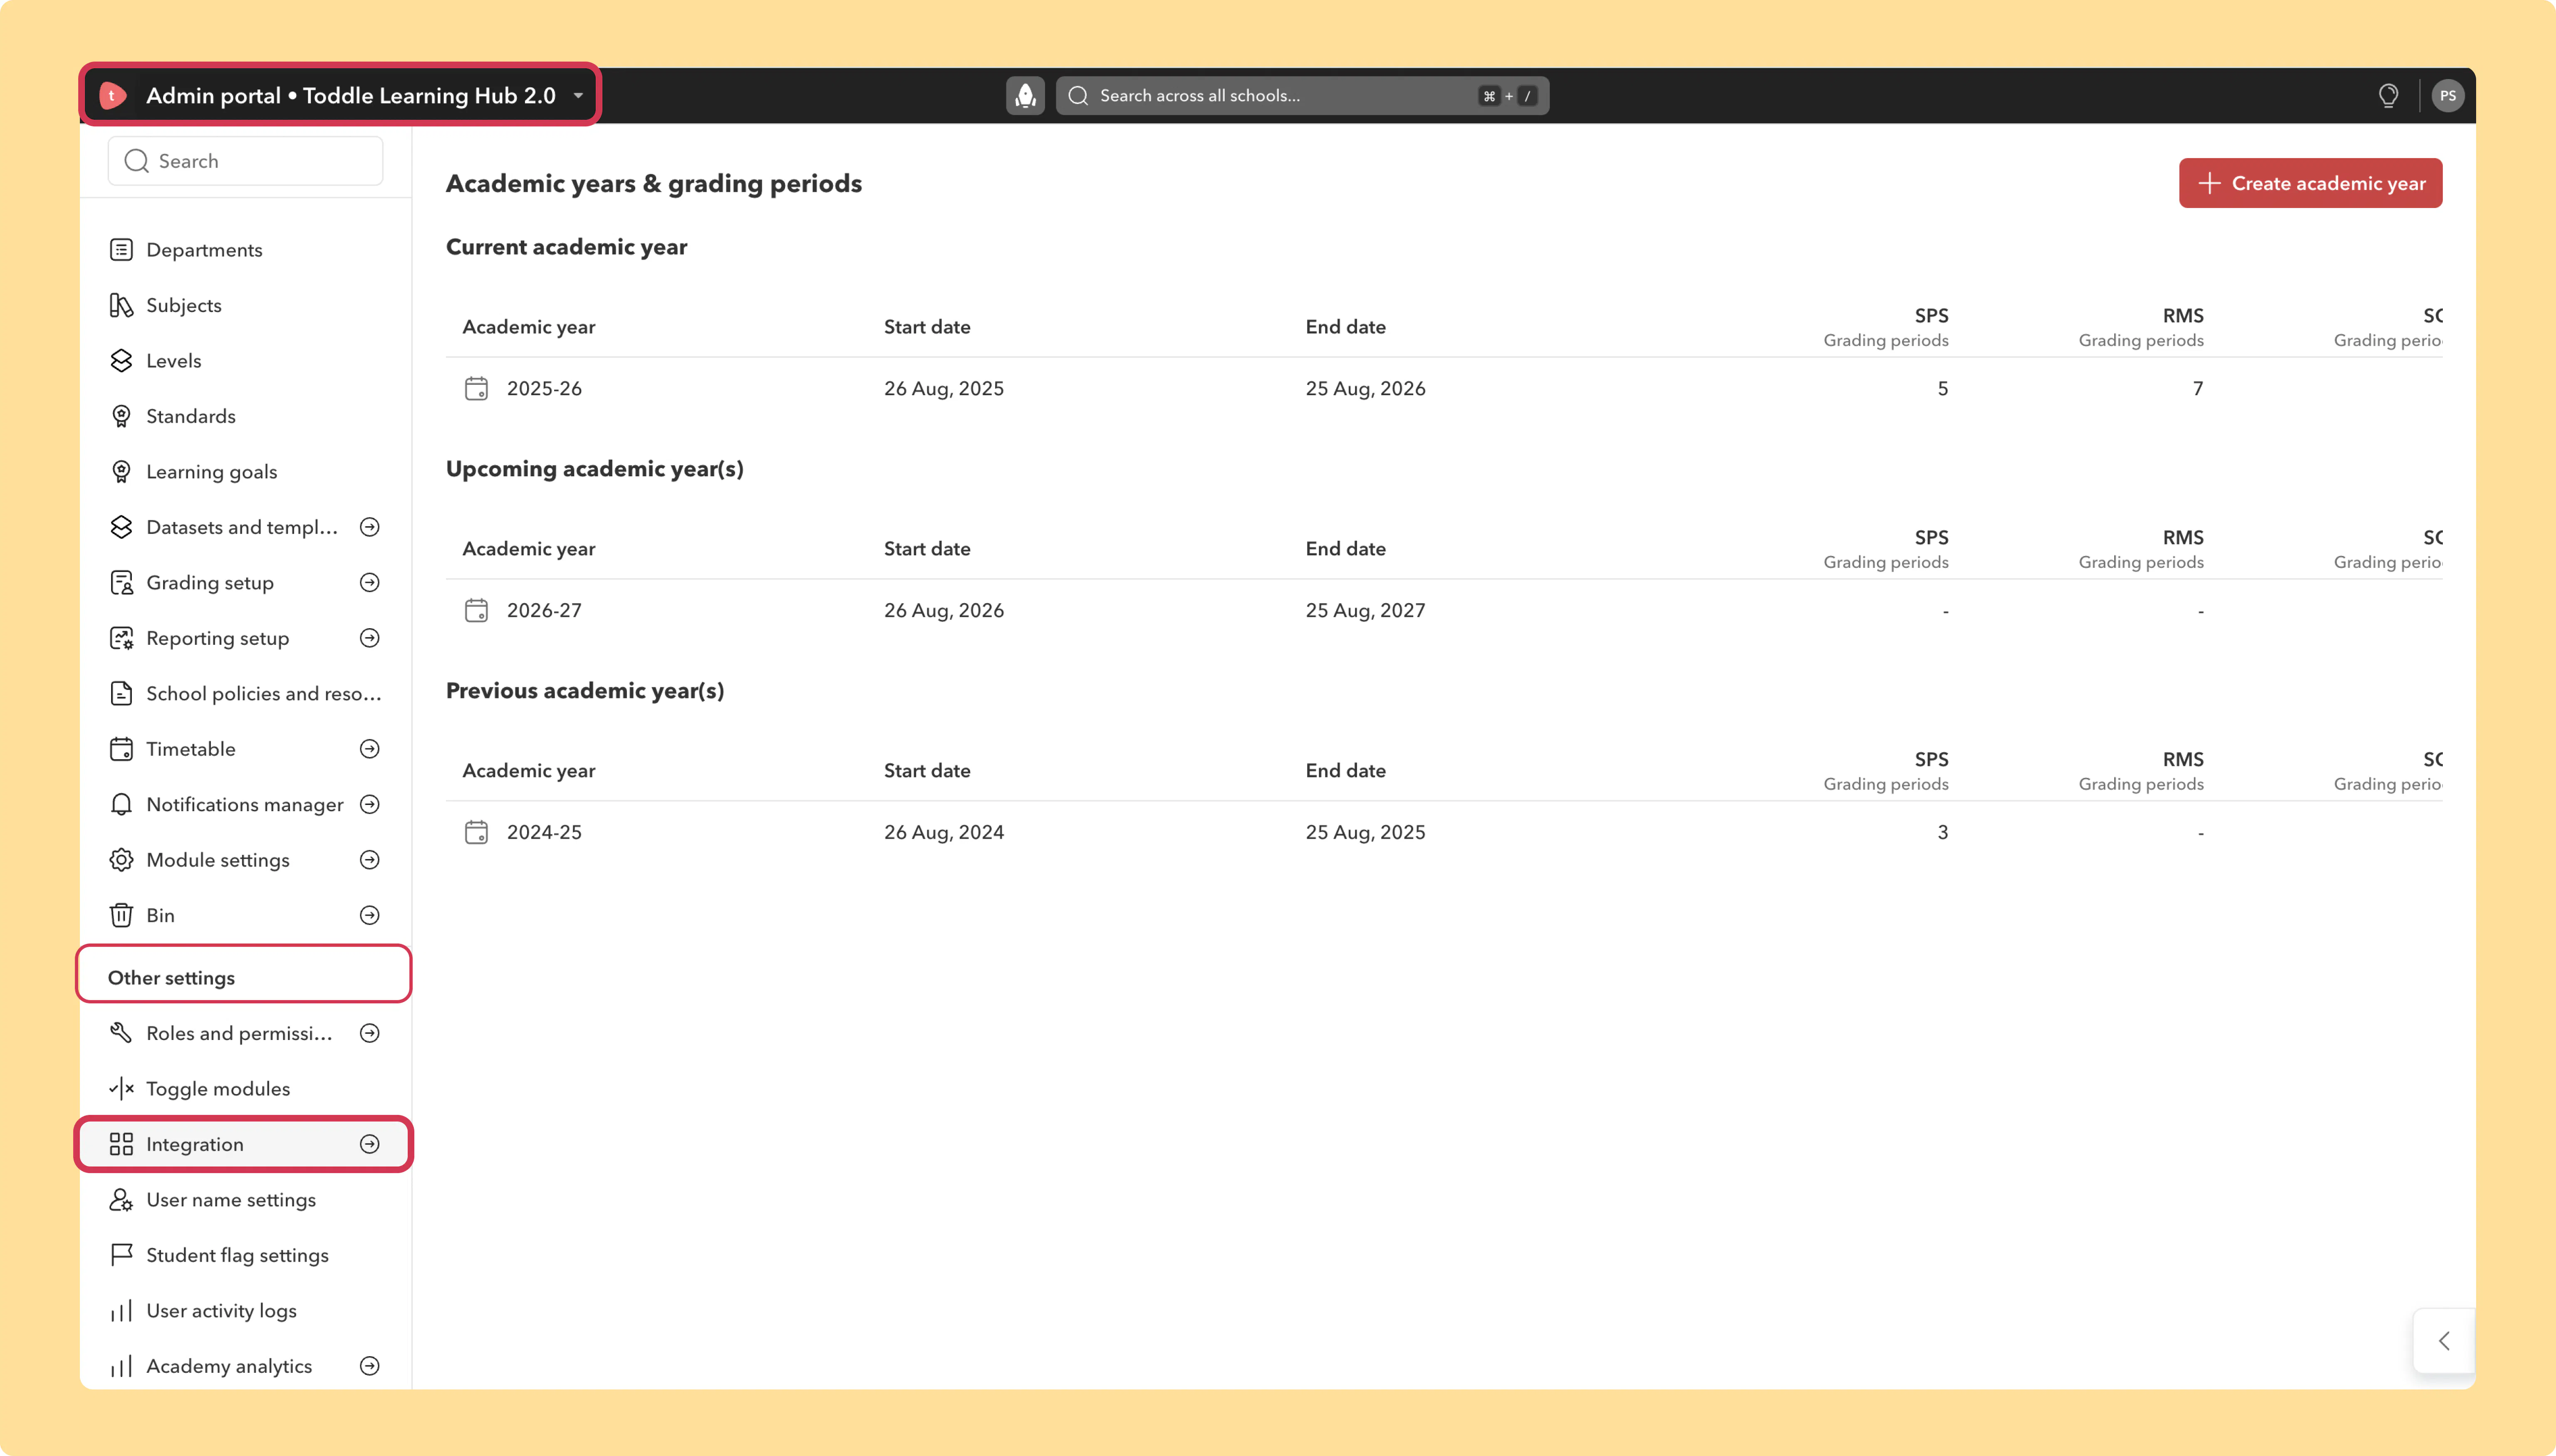Expand the Timetable submenu arrow
The height and width of the screenshot is (1456, 2556).
tap(370, 749)
